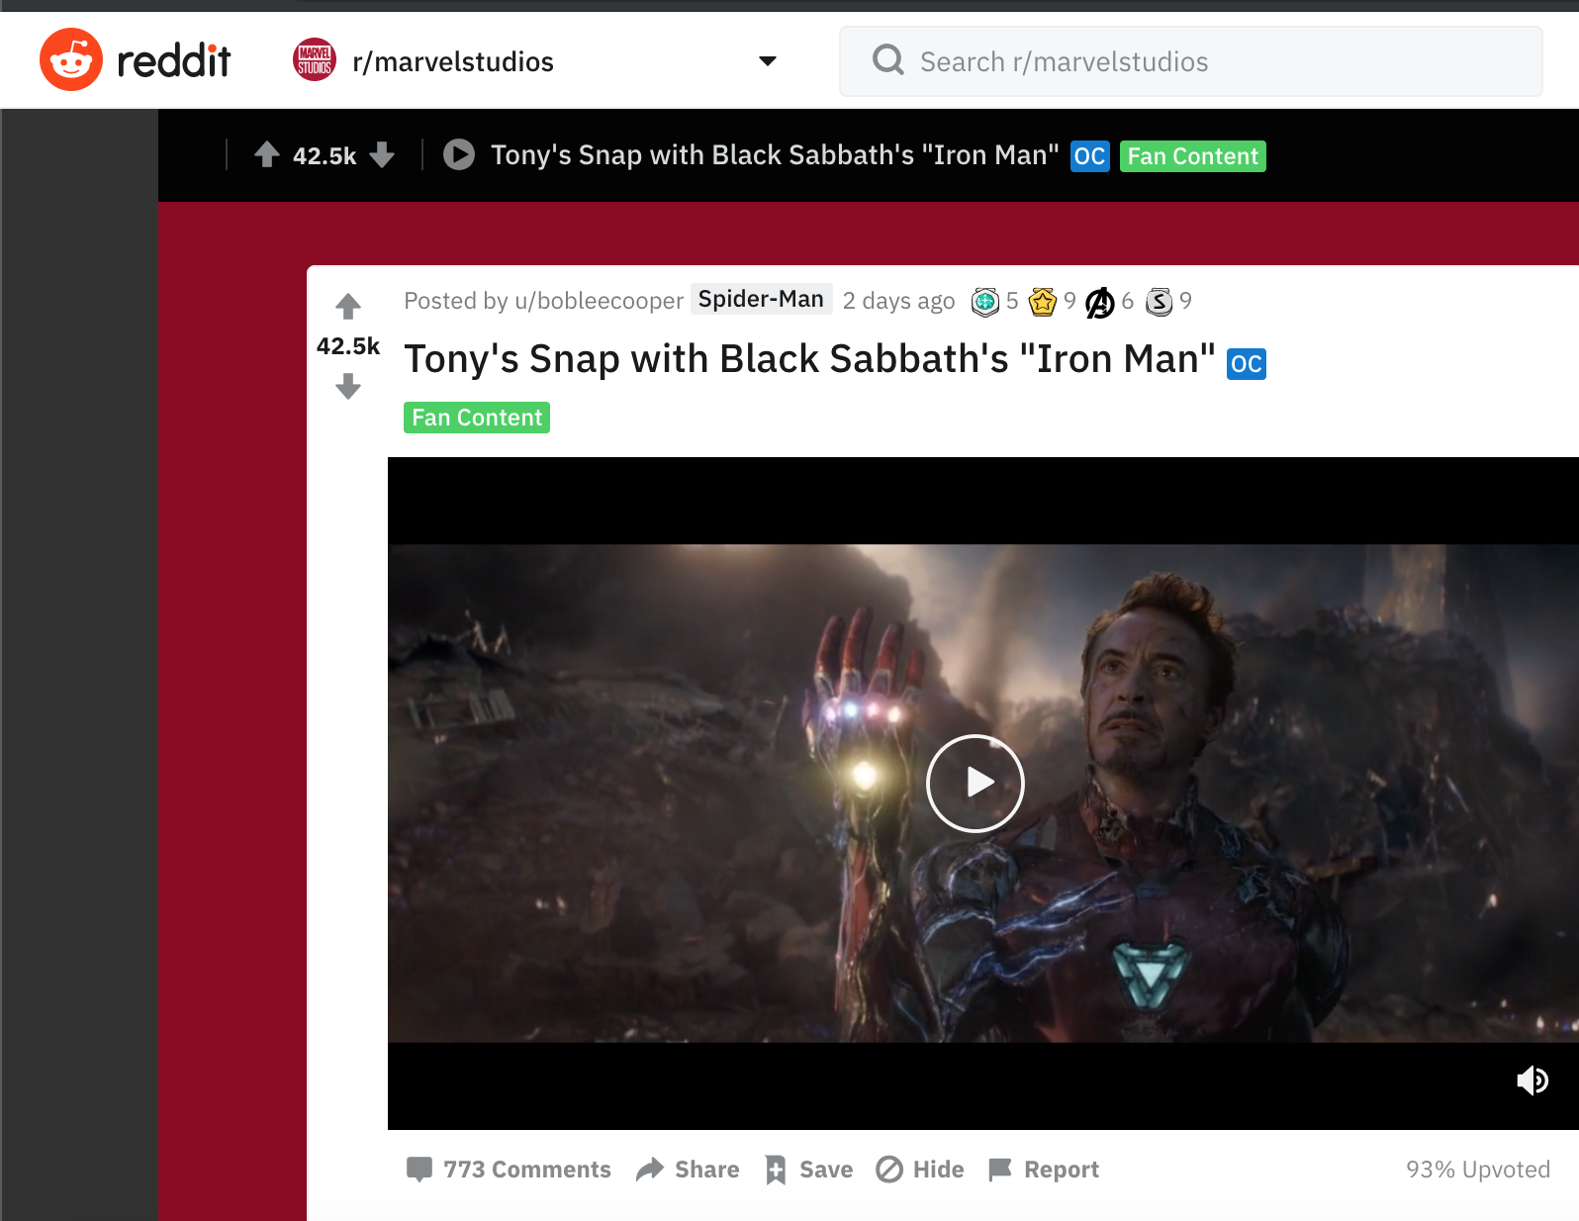Hide the post
The height and width of the screenshot is (1221, 1579).
920,1170
